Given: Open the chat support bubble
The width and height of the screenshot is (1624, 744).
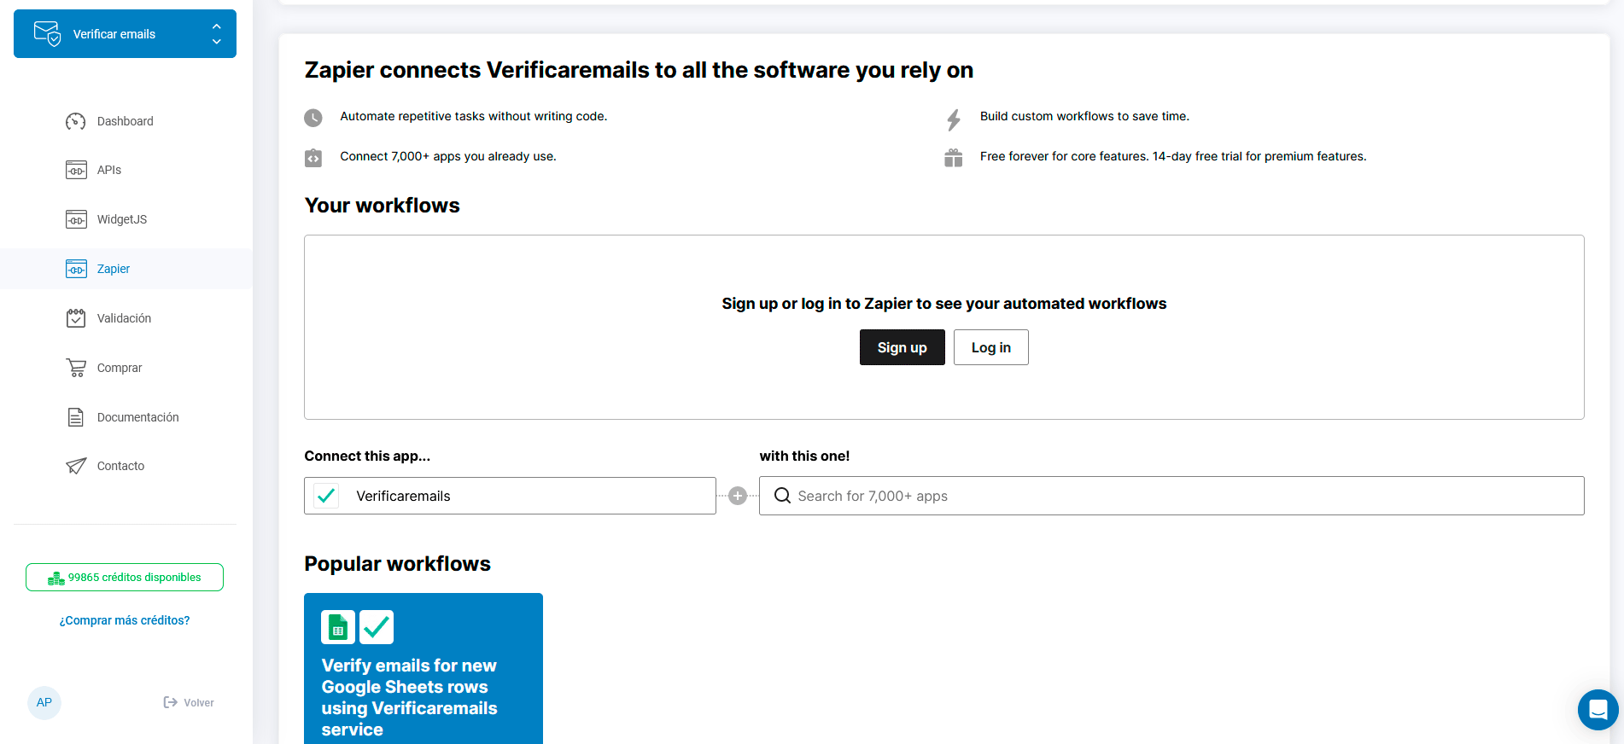Looking at the screenshot, I should [x=1598, y=710].
